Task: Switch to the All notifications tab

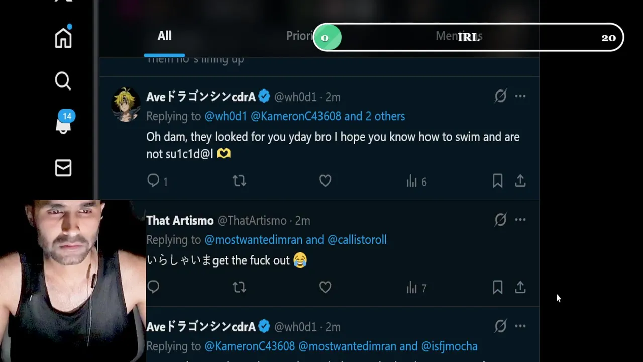Action: pyautogui.click(x=164, y=36)
